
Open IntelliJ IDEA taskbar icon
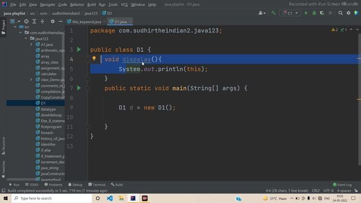tap(133, 198)
